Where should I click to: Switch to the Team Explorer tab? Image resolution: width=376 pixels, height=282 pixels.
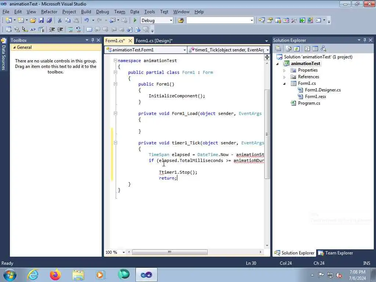[x=336, y=253]
